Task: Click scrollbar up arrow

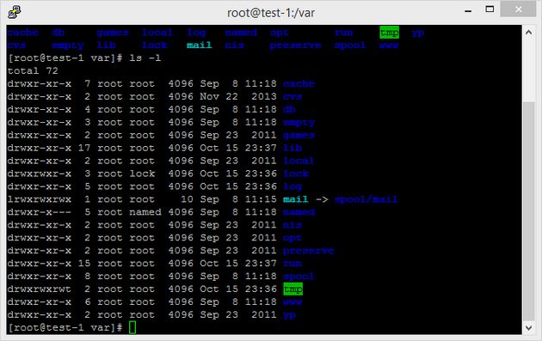Action: click(528, 33)
